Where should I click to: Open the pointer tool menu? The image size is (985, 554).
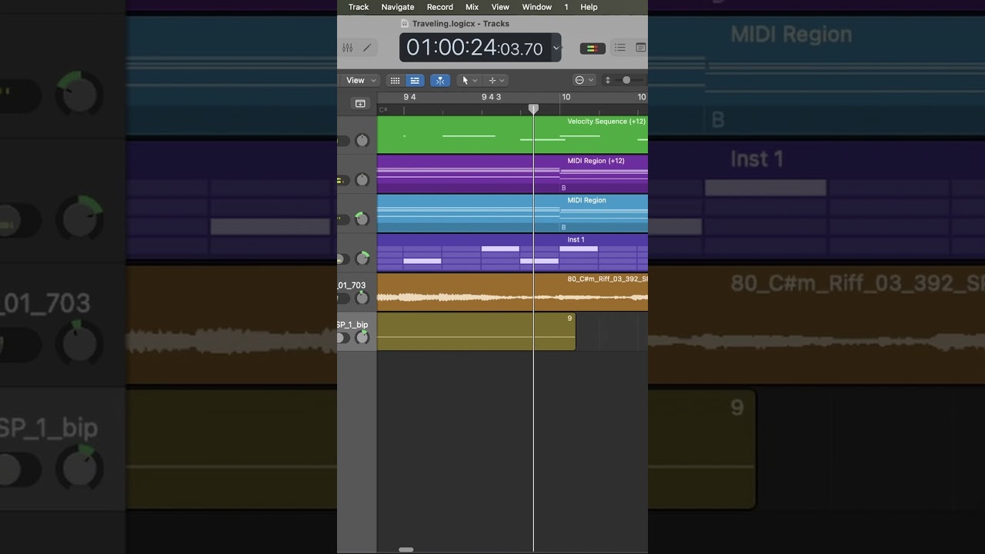coord(469,80)
